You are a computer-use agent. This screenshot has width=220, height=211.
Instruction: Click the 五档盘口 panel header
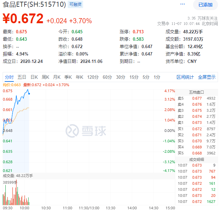(x=196, y=92)
